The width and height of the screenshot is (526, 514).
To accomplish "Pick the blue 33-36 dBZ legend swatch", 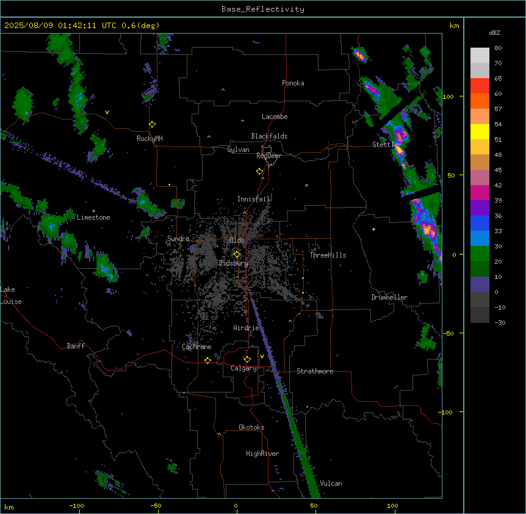I will point(480,223).
